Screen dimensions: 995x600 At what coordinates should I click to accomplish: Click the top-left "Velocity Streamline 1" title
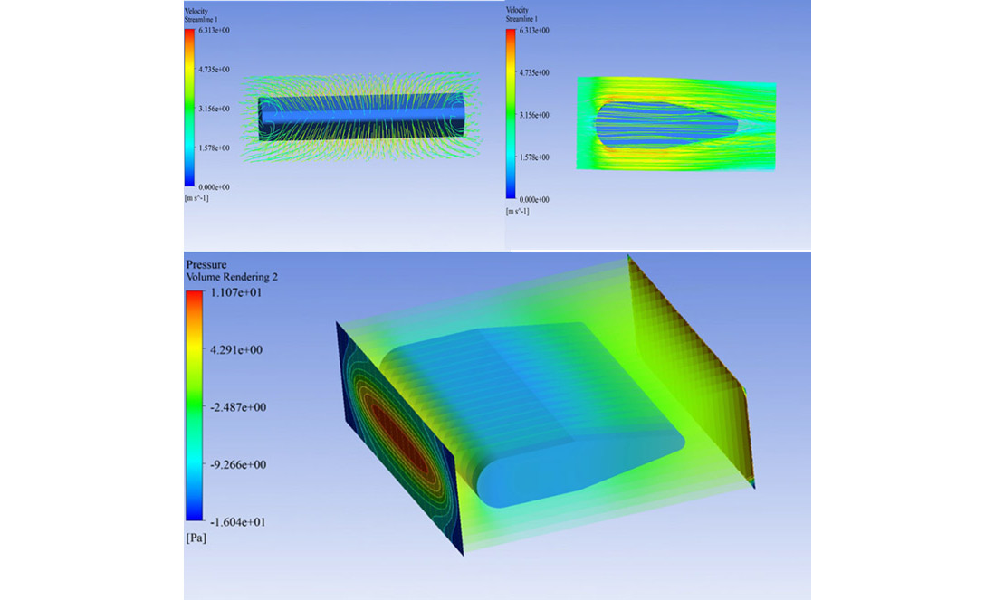201,14
